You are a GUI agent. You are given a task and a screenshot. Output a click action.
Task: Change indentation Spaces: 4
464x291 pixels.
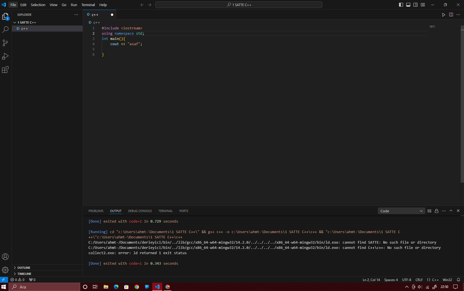pyautogui.click(x=391, y=280)
